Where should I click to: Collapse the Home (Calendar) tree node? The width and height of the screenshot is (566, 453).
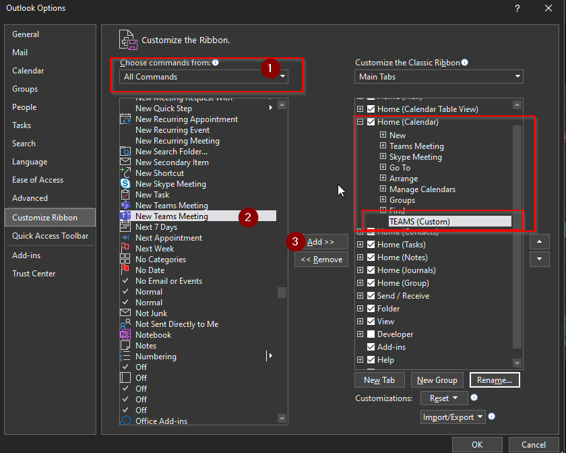pos(360,122)
